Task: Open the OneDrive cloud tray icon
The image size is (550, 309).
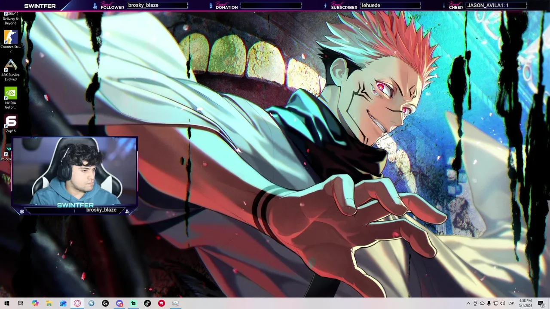Action: tap(482, 303)
